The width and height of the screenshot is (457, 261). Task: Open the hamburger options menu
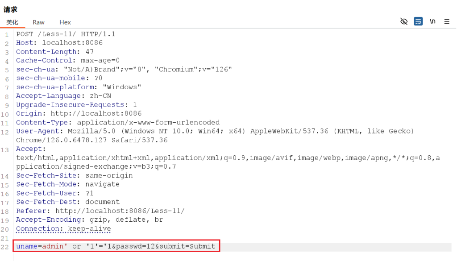pyautogui.click(x=447, y=21)
